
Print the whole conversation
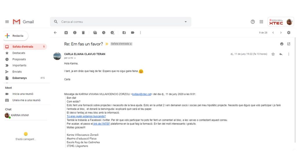(x=282, y=44)
